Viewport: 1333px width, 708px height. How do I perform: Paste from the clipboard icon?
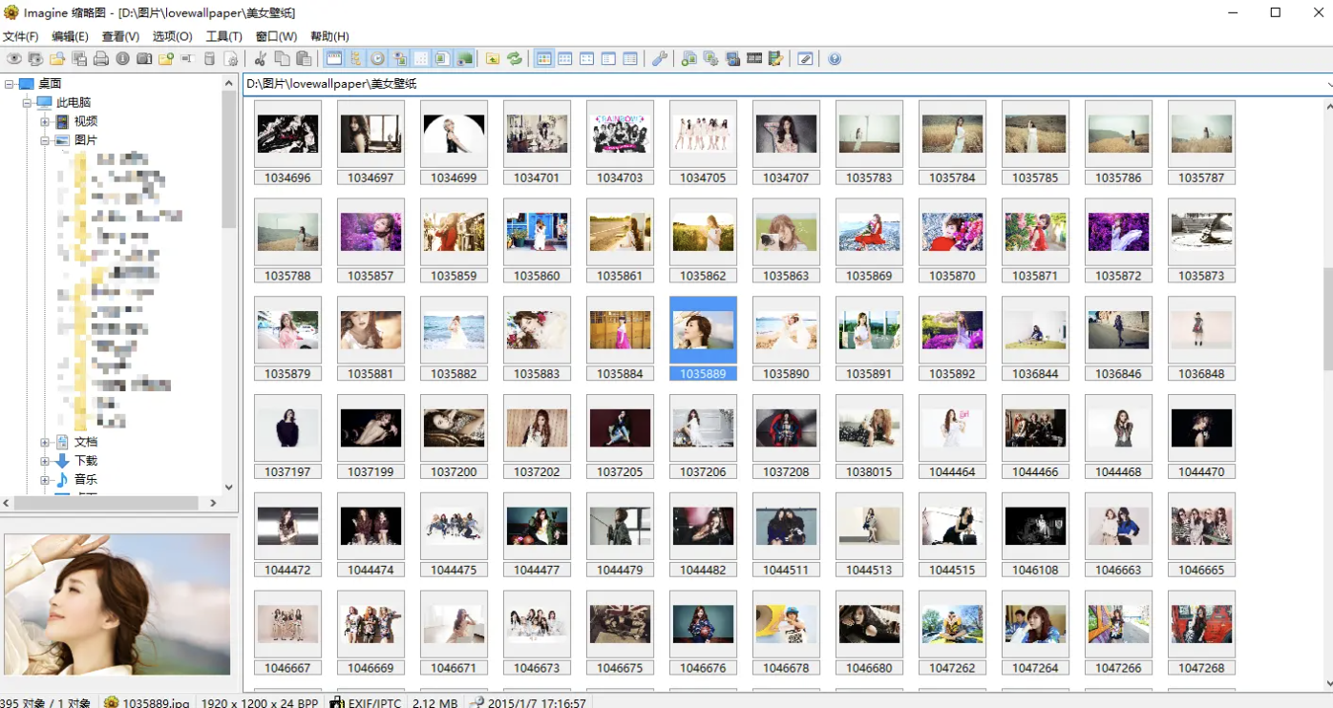pyautogui.click(x=304, y=59)
